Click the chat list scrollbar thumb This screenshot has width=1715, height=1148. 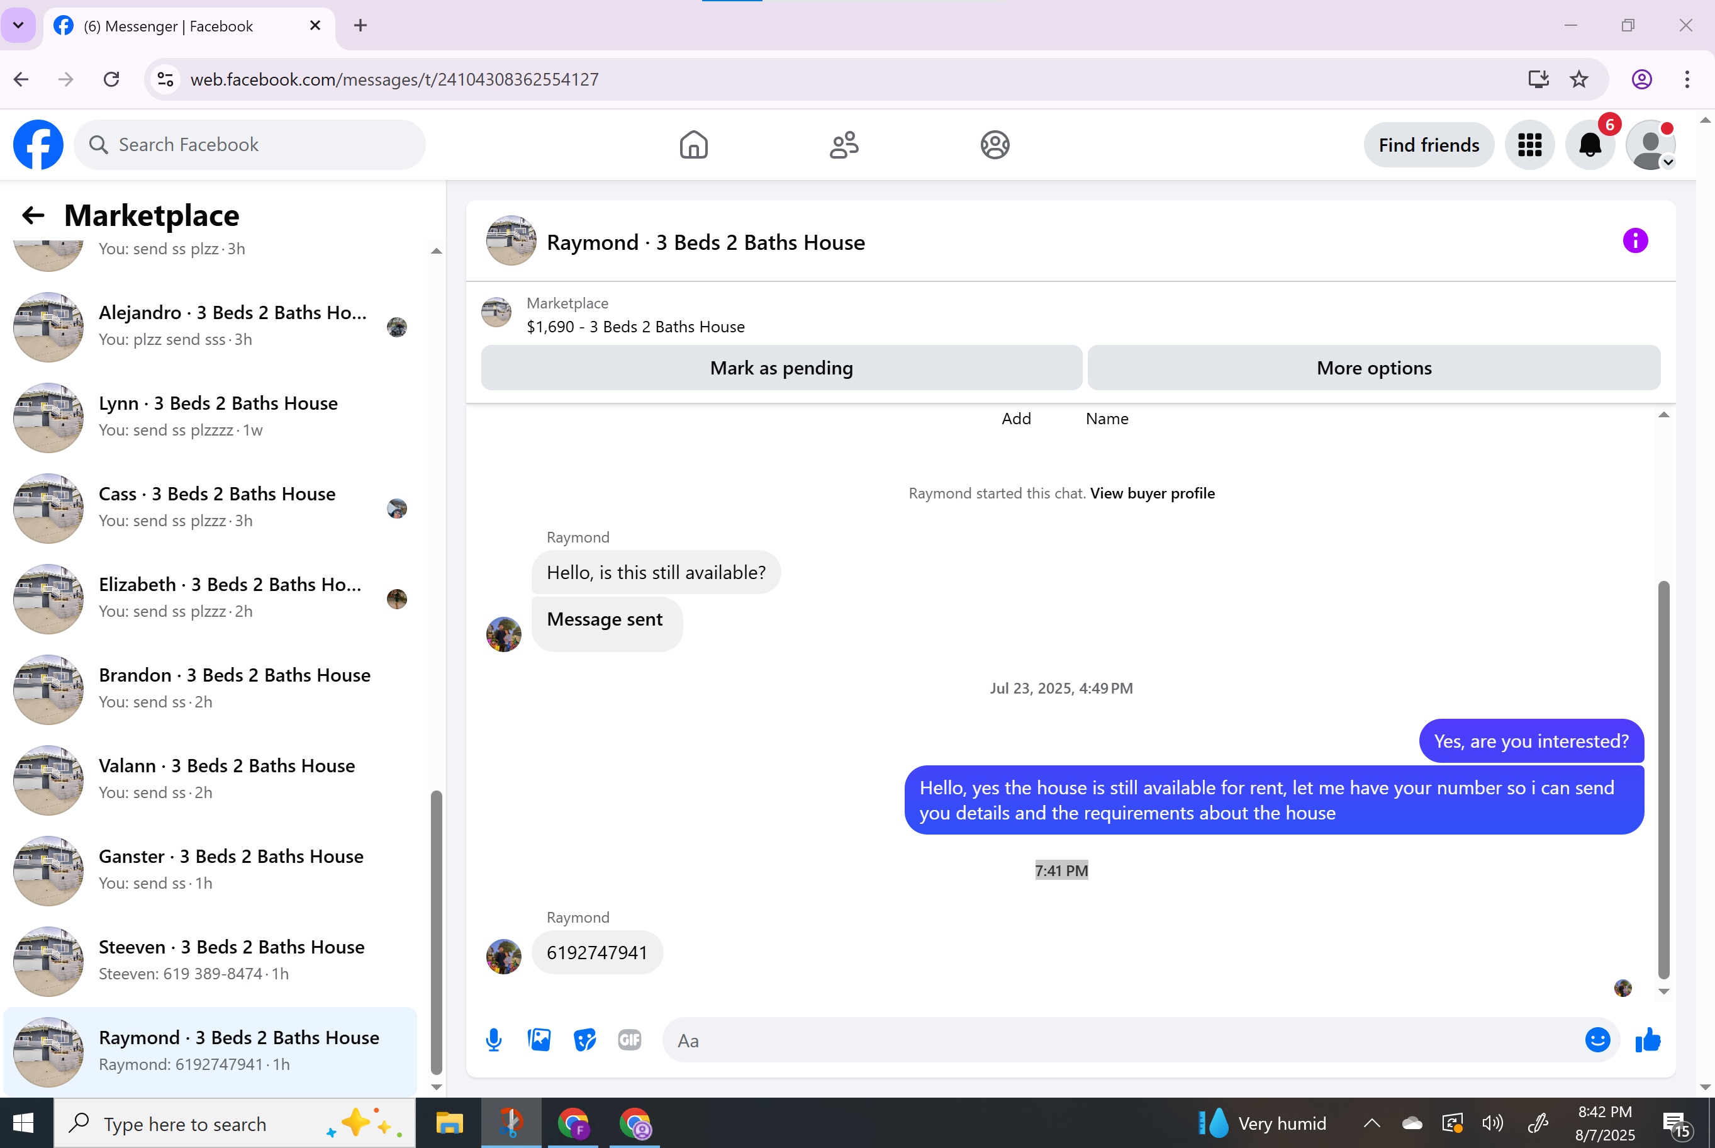point(436,931)
